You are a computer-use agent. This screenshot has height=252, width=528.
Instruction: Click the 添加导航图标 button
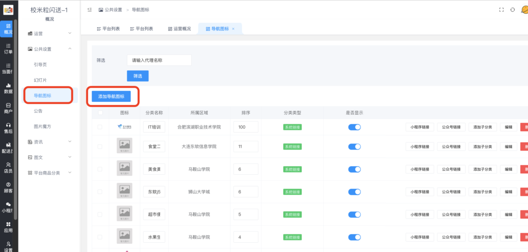point(111,96)
